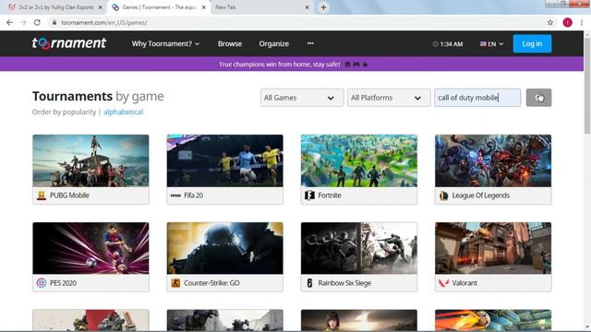
Task: Expand the All Platforms dropdown
Action: pyautogui.click(x=389, y=98)
